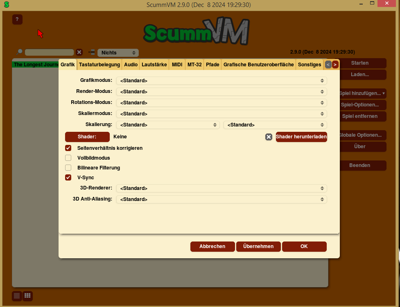Open the Spiel hinzufügen arrow menu
The width and height of the screenshot is (400, 307).
(384, 93)
